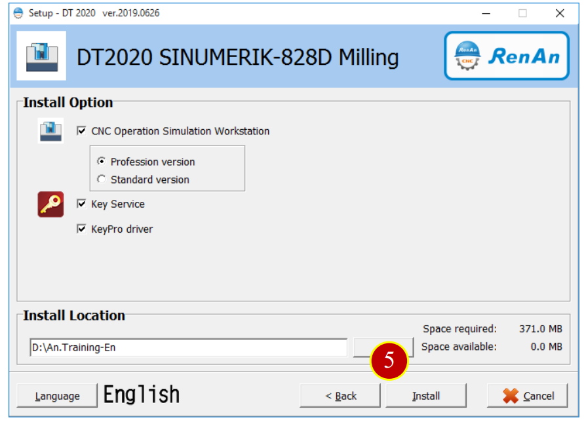Click the window title 'Setup - DT 2020'
Screen dimensions: 584x422
[x=62, y=13]
